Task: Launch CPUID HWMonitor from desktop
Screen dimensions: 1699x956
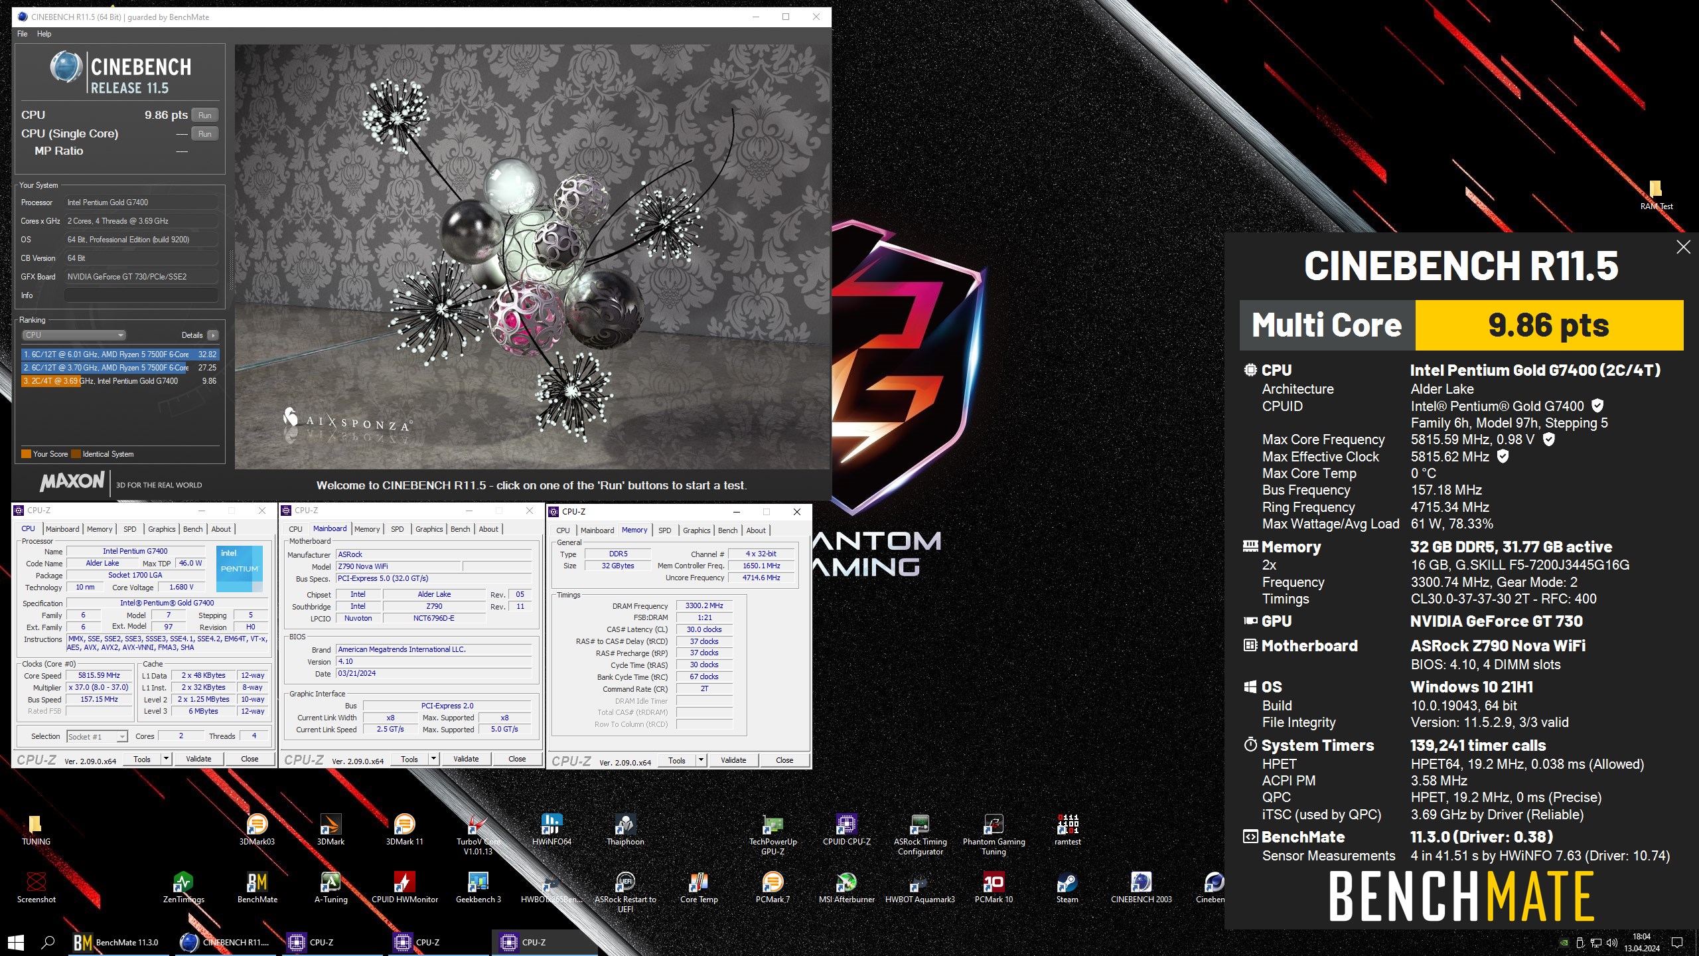Action: 404,887
